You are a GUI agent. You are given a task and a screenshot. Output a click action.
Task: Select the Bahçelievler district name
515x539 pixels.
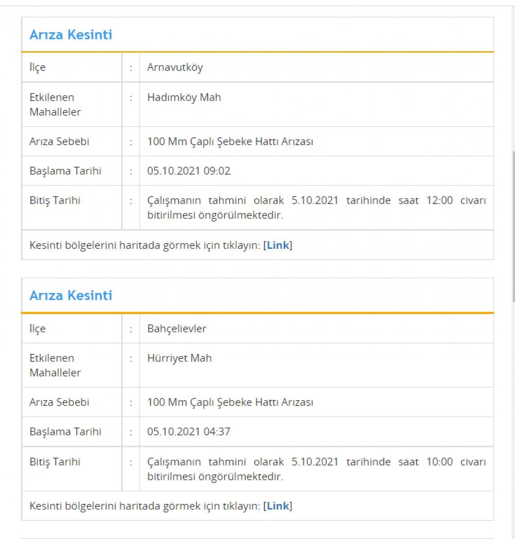177,328
